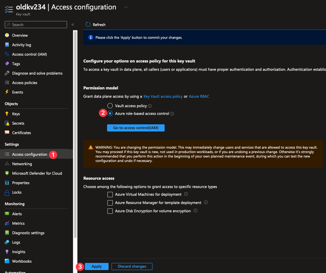This screenshot has width=326, height=273.
Task: Click the Overview icon
Action: point(7,35)
